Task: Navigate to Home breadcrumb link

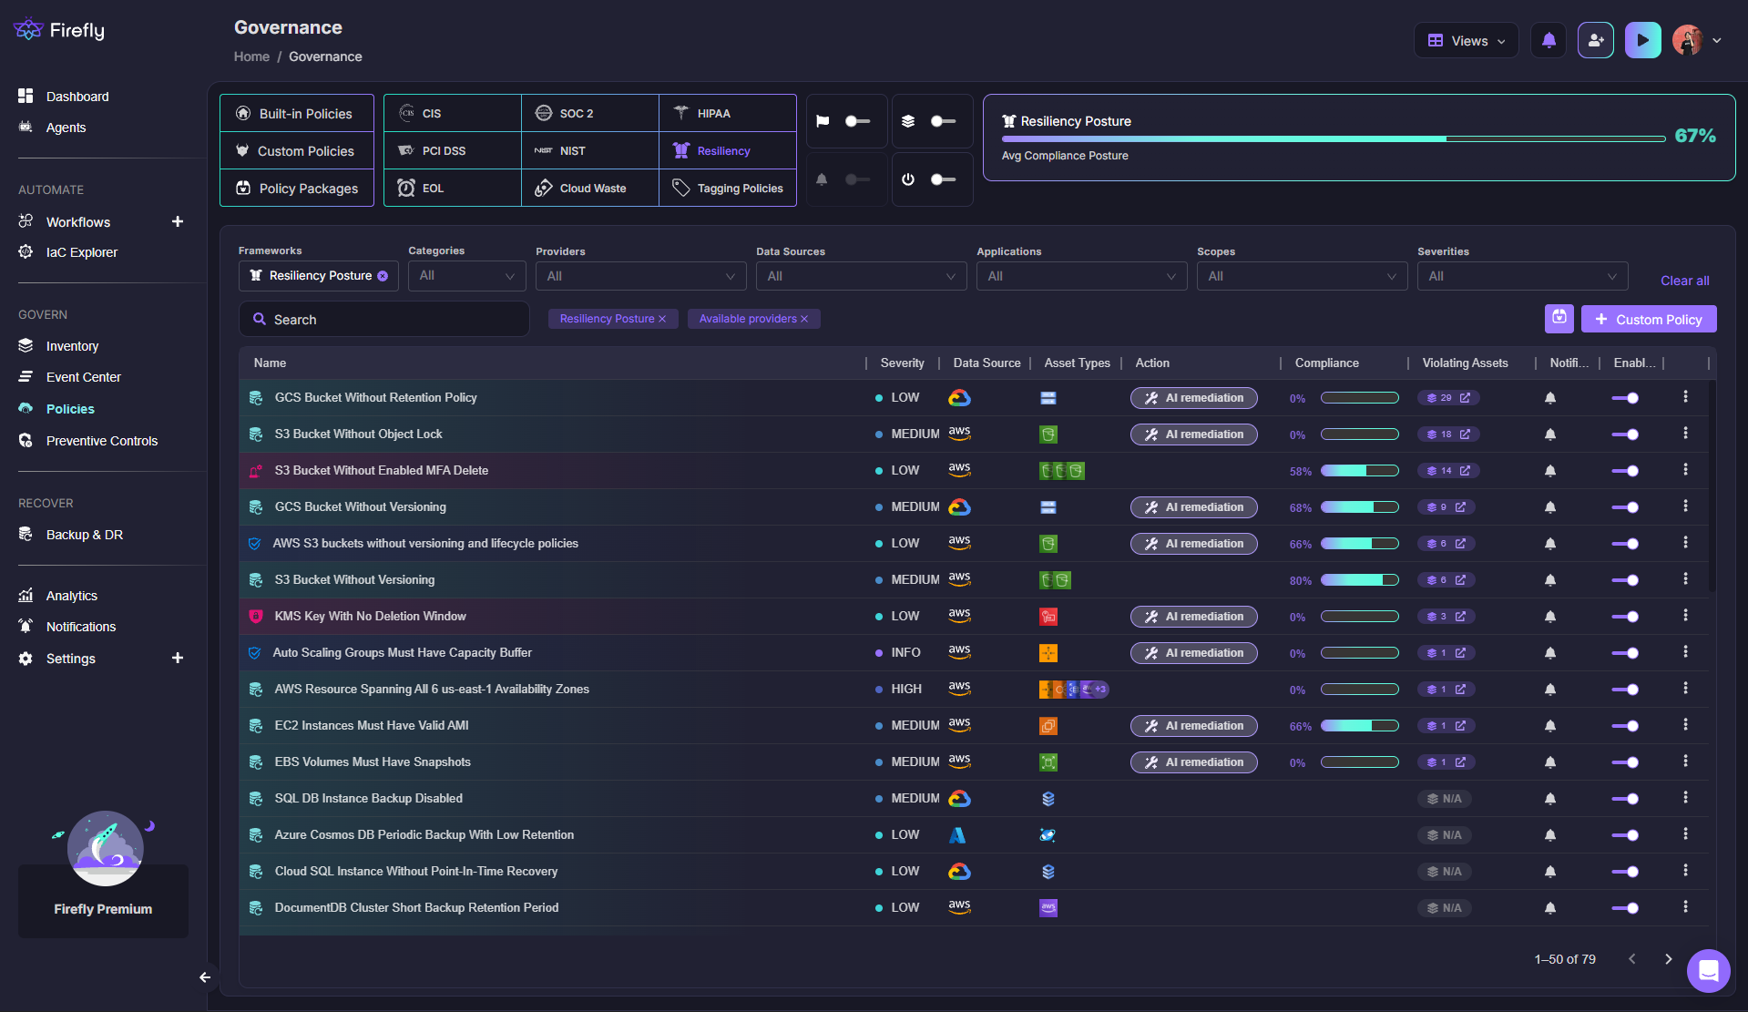Action: [251, 56]
